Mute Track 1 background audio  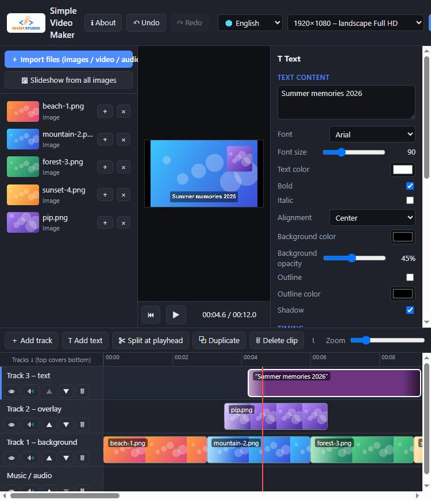[30, 458]
